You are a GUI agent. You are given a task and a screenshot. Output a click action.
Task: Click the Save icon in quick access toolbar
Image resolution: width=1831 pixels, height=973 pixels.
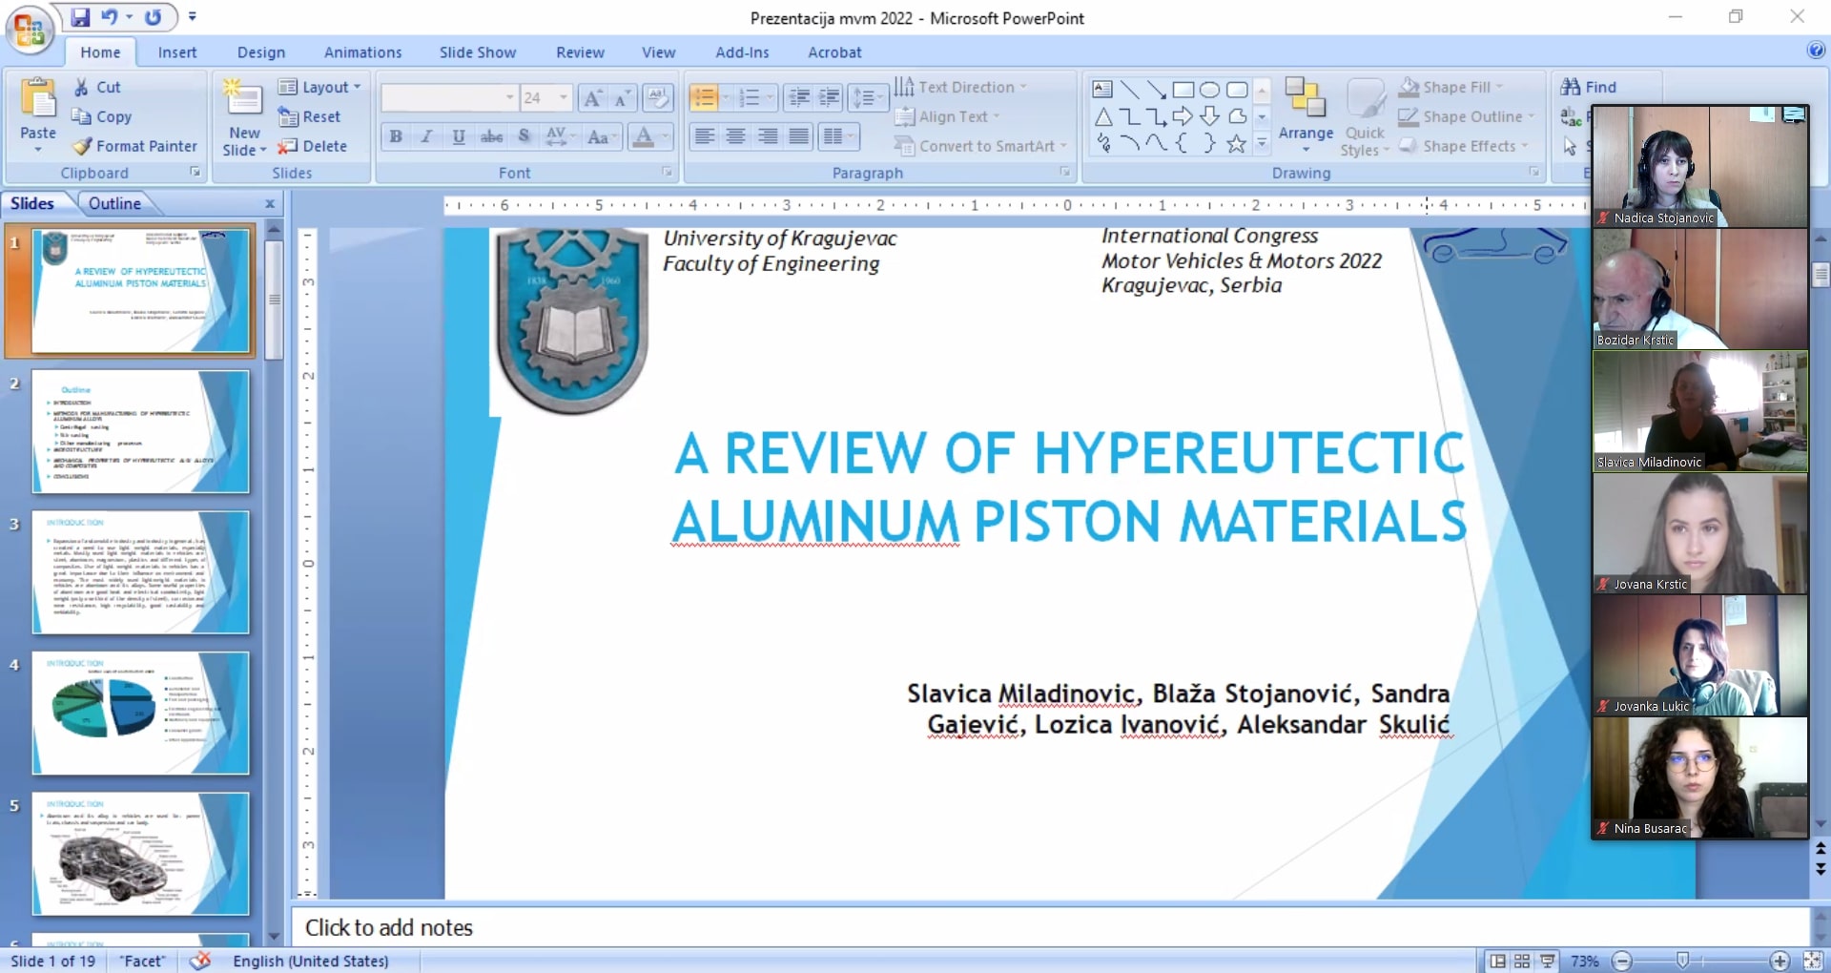point(80,17)
